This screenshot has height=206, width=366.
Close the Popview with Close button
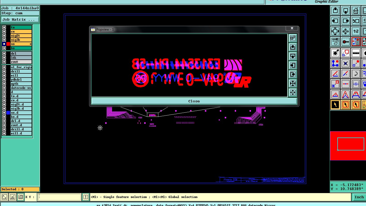coord(194,101)
